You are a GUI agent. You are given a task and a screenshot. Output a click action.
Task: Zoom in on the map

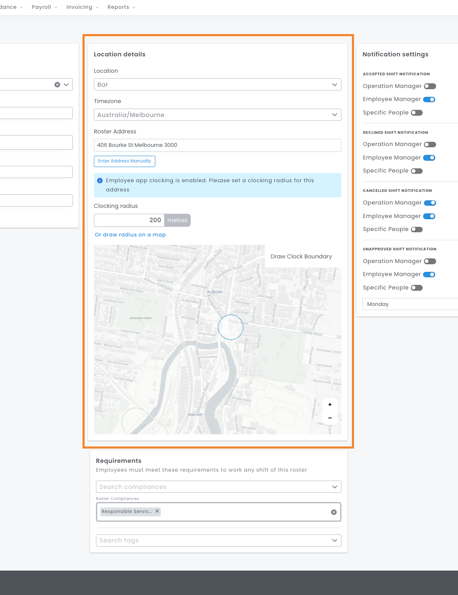[x=330, y=404]
